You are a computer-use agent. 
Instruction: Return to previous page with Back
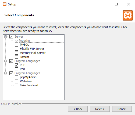[x=78, y=109]
